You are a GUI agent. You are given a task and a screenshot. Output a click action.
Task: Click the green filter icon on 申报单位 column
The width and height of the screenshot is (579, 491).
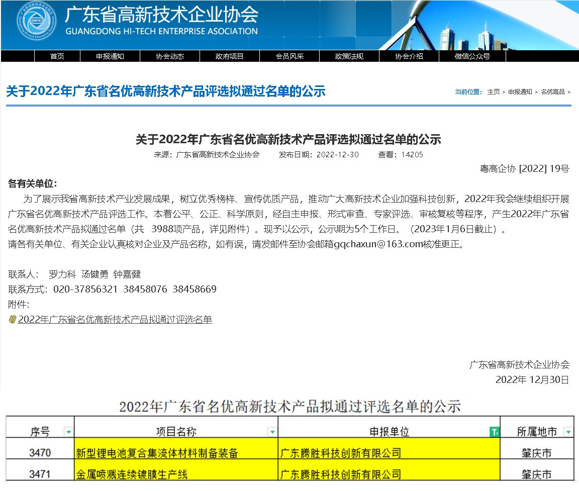pos(495,431)
